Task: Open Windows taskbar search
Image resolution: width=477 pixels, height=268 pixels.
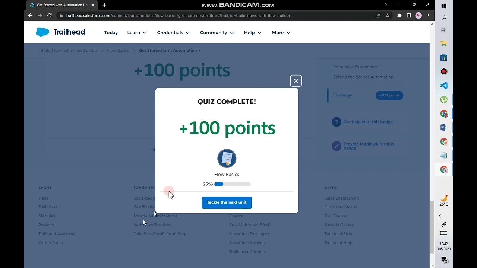Action: click(x=444, y=18)
